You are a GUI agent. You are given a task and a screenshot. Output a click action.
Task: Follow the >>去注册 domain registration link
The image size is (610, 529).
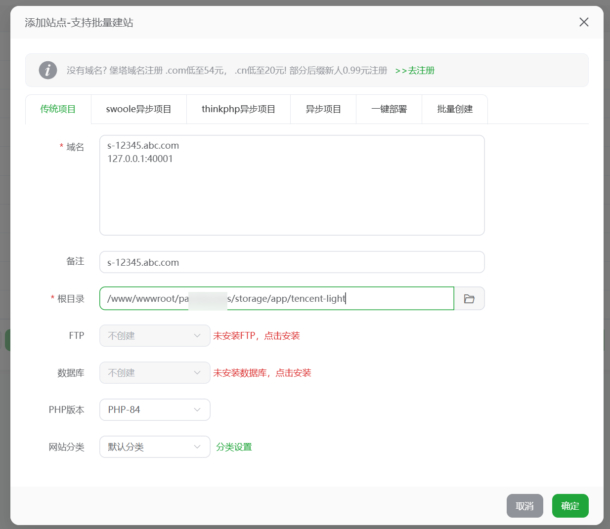point(415,71)
